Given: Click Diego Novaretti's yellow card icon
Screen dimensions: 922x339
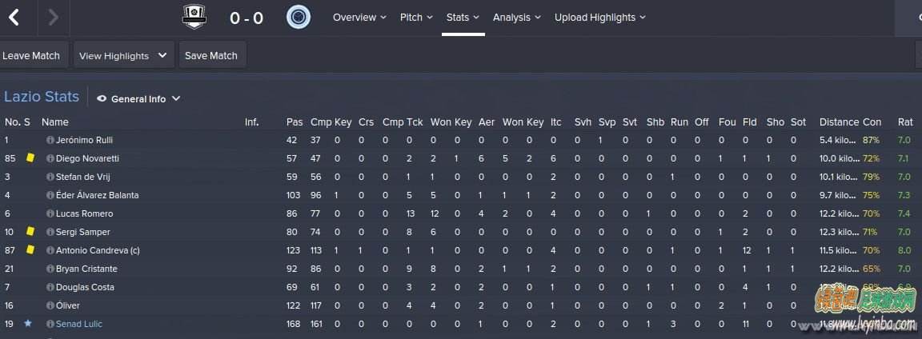Looking at the screenshot, I should (x=30, y=158).
